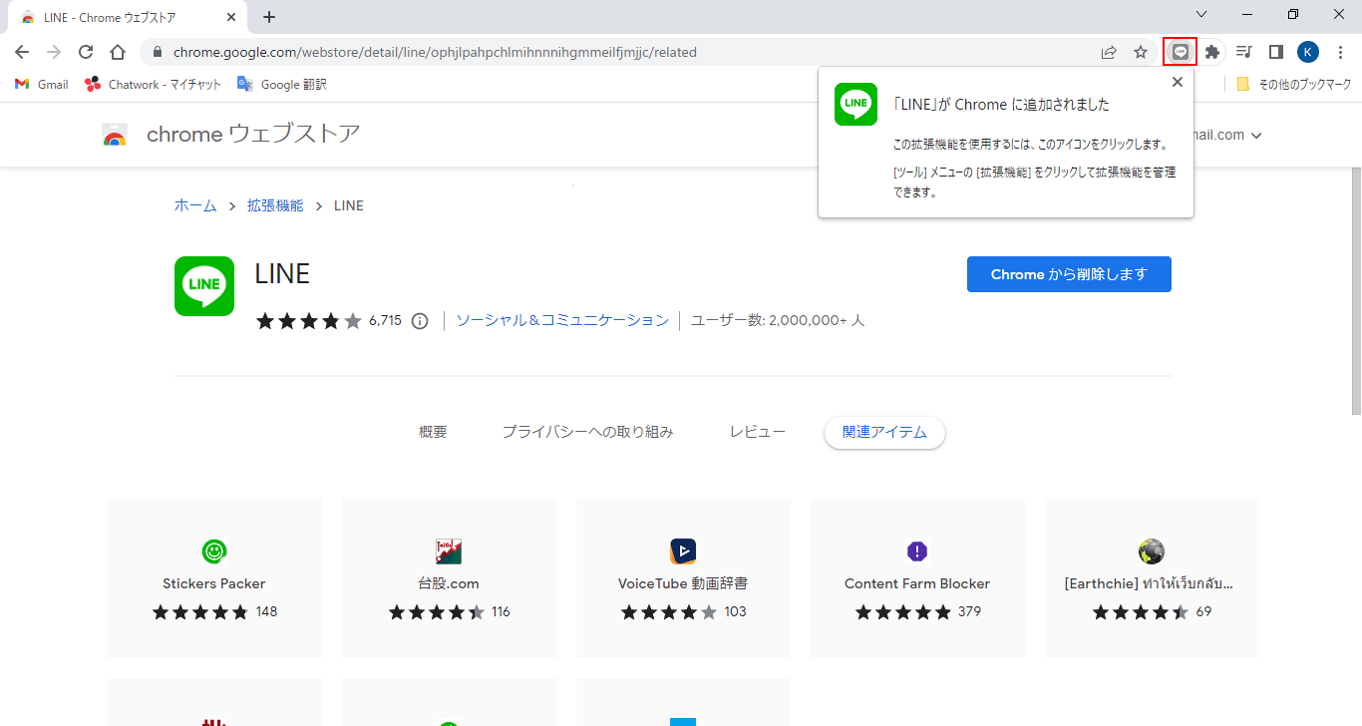The width and height of the screenshot is (1362, 726).
Task: Switch to プライバシーへの取り組み tab
Action: pos(588,432)
